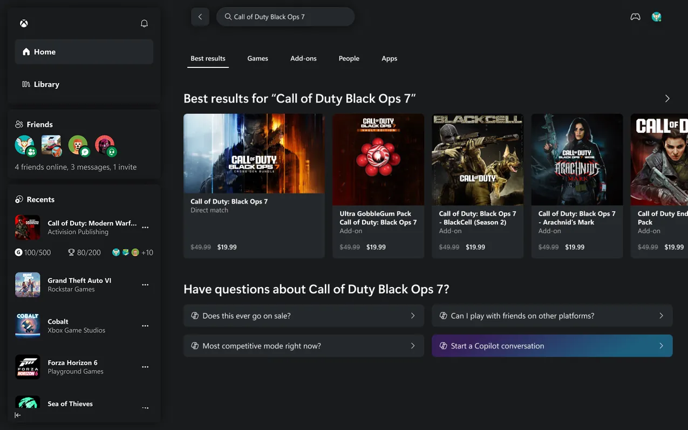This screenshot has width=688, height=430.
Task: Click the Forza Horizon 6 thumbnail
Action: [x=28, y=367]
